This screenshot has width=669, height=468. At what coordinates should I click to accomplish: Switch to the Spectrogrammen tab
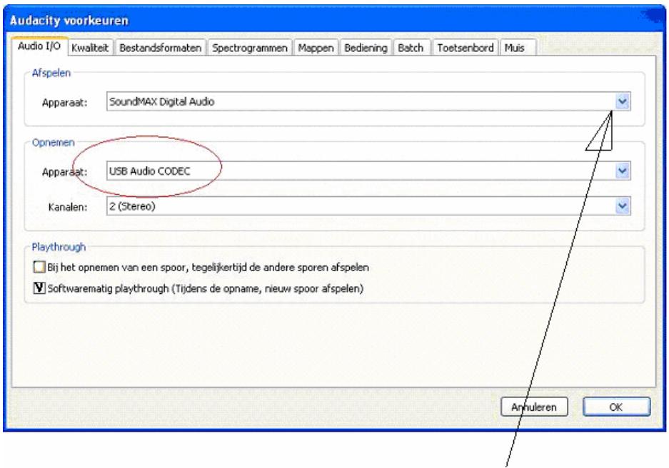(250, 48)
